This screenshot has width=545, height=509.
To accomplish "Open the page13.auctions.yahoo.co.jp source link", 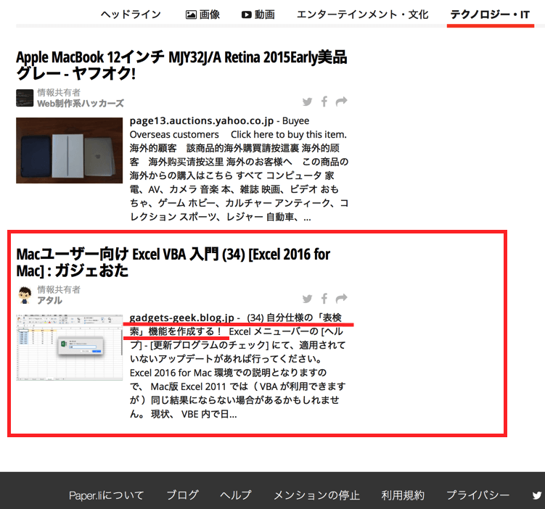I will coord(202,121).
